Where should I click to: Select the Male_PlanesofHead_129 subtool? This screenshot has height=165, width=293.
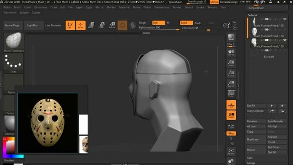[x=269, y=43]
